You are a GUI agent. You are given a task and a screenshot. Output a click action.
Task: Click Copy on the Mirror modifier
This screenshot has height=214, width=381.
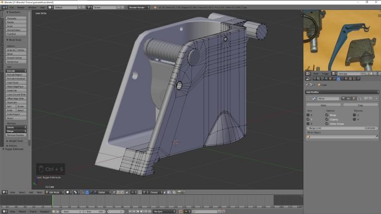pos(360,105)
